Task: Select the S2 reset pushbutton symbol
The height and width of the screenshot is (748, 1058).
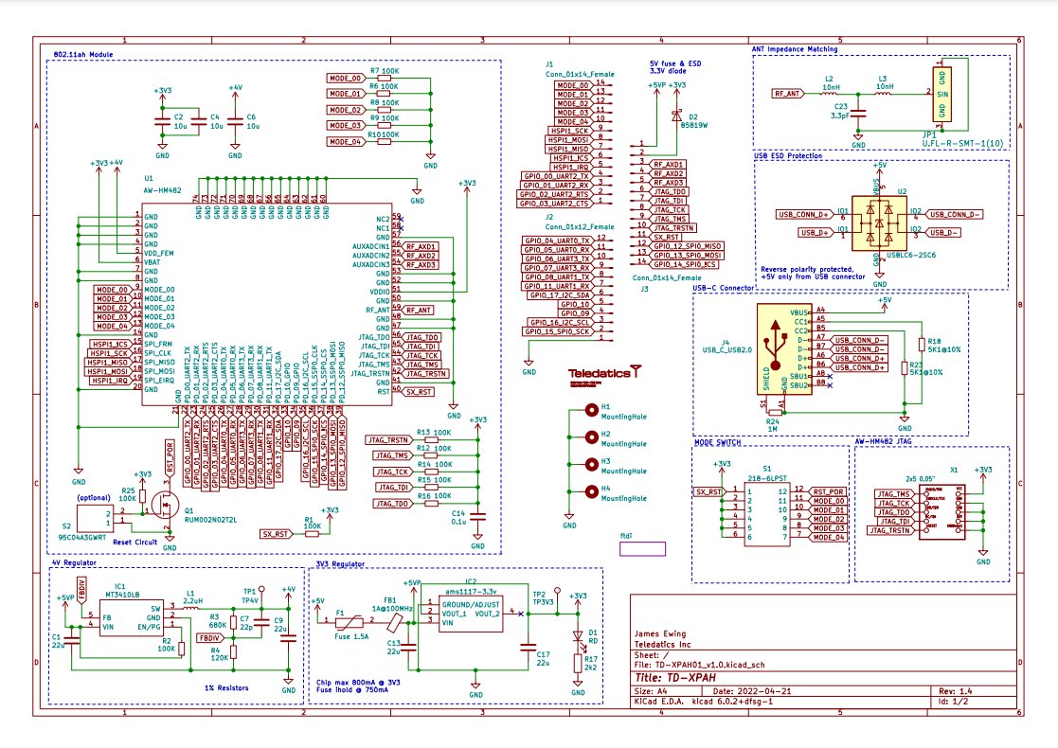Action: click(x=96, y=518)
